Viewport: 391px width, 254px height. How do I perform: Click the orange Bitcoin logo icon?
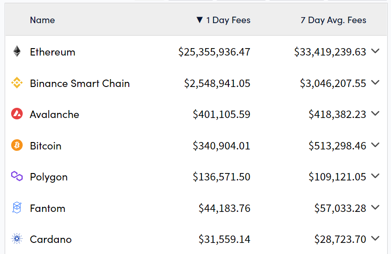[x=17, y=145]
